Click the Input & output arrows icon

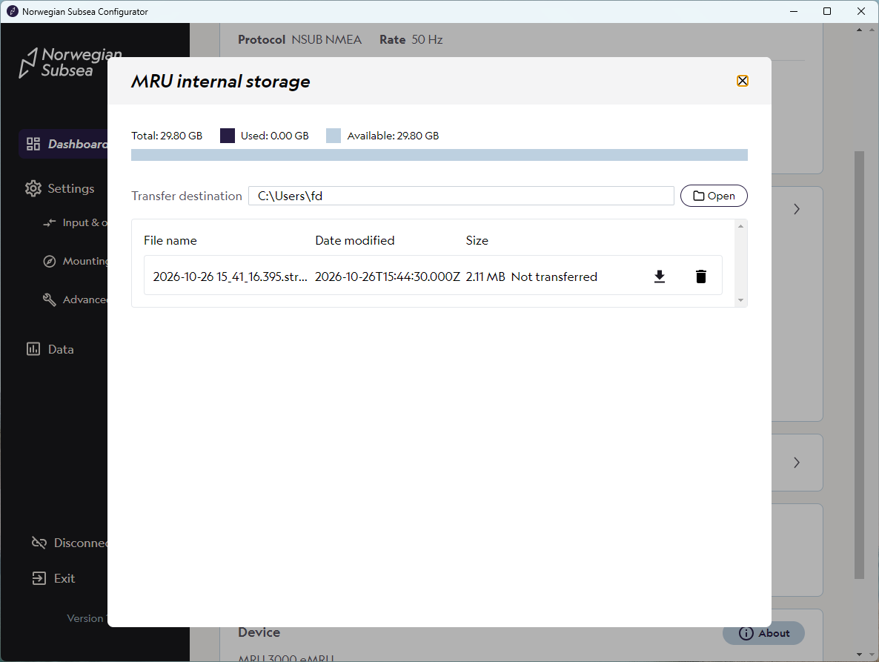tap(50, 222)
